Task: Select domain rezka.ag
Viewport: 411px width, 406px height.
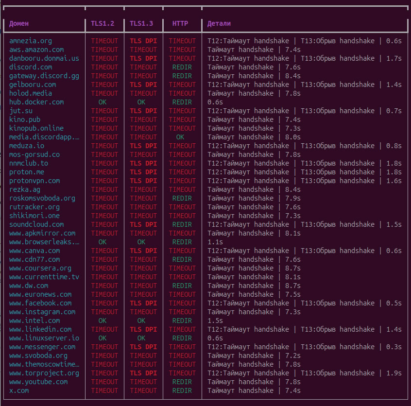Action: coord(25,189)
